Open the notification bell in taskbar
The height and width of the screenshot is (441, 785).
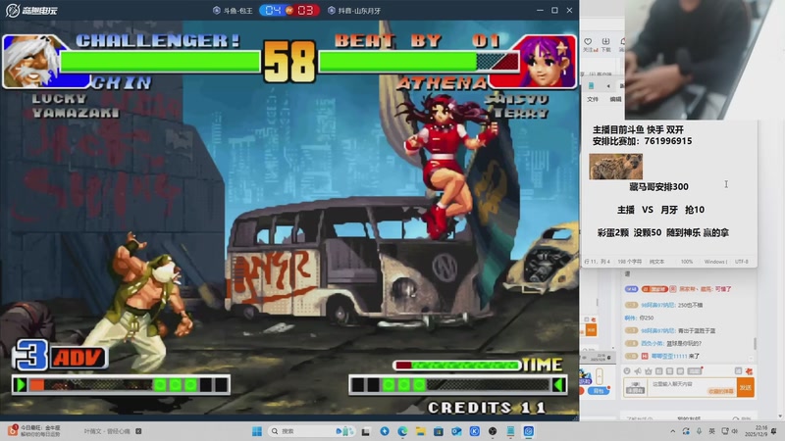[x=774, y=431]
